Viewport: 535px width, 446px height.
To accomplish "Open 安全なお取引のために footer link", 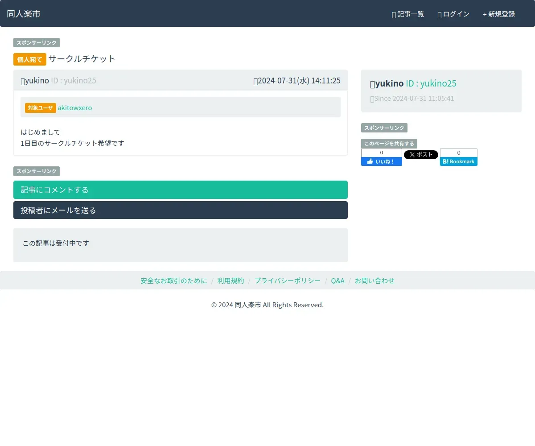I will click(174, 281).
